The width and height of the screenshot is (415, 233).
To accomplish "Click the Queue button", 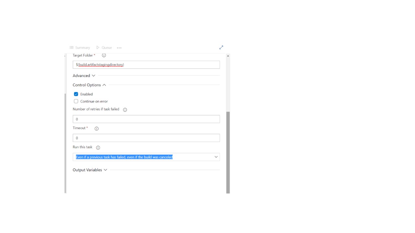I will [x=104, y=48].
